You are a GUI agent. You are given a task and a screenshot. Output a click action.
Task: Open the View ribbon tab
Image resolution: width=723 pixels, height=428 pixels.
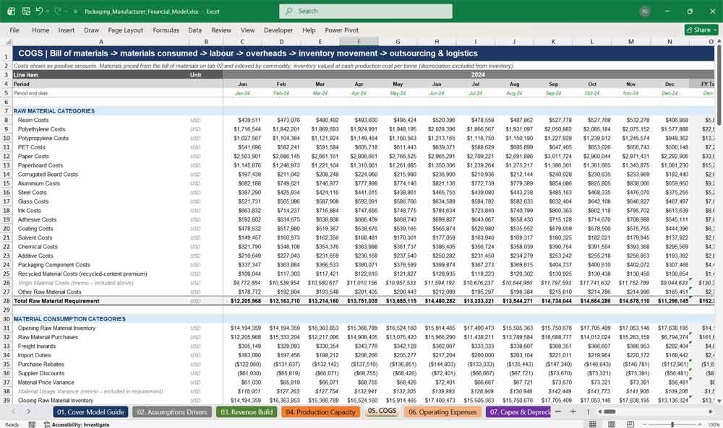coord(247,30)
